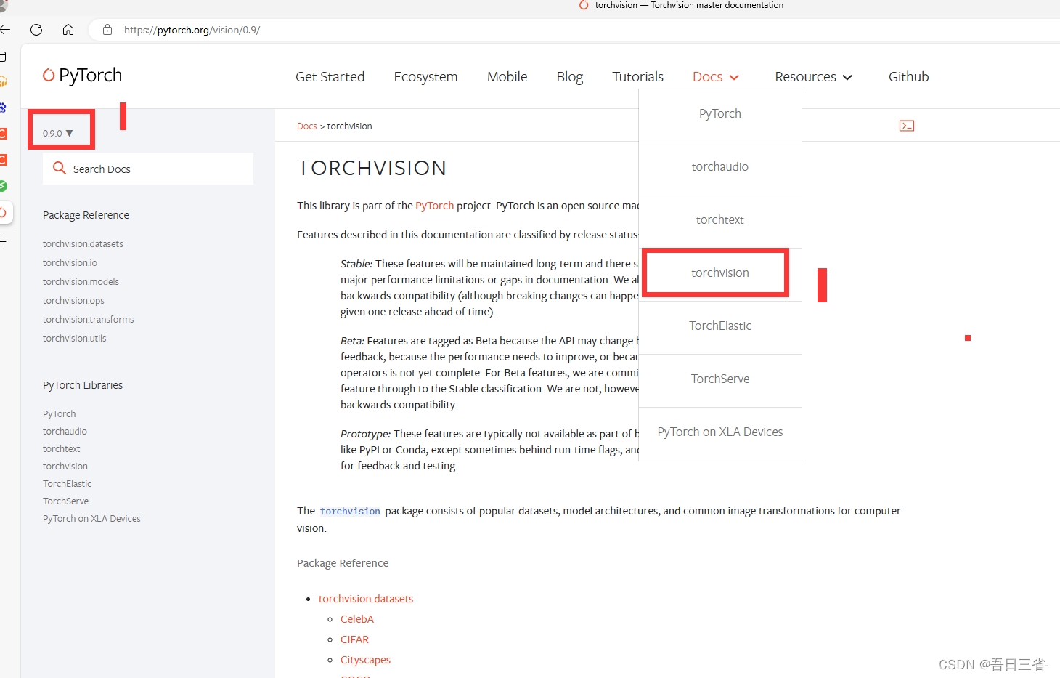The image size is (1060, 678).
Task: Open the 0.9.0 version dropdown
Action: click(x=58, y=134)
